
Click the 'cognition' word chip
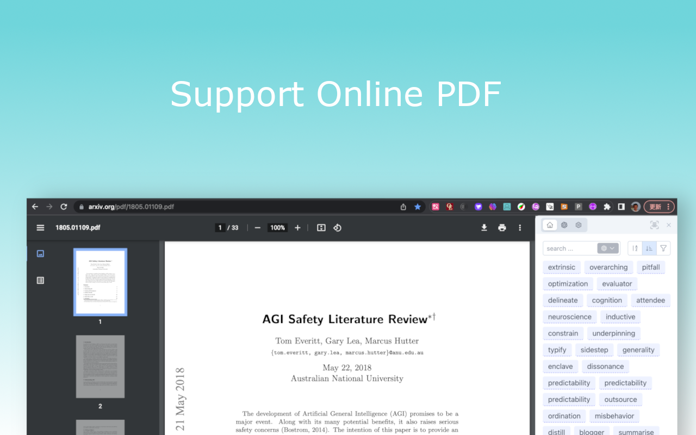[607, 301]
